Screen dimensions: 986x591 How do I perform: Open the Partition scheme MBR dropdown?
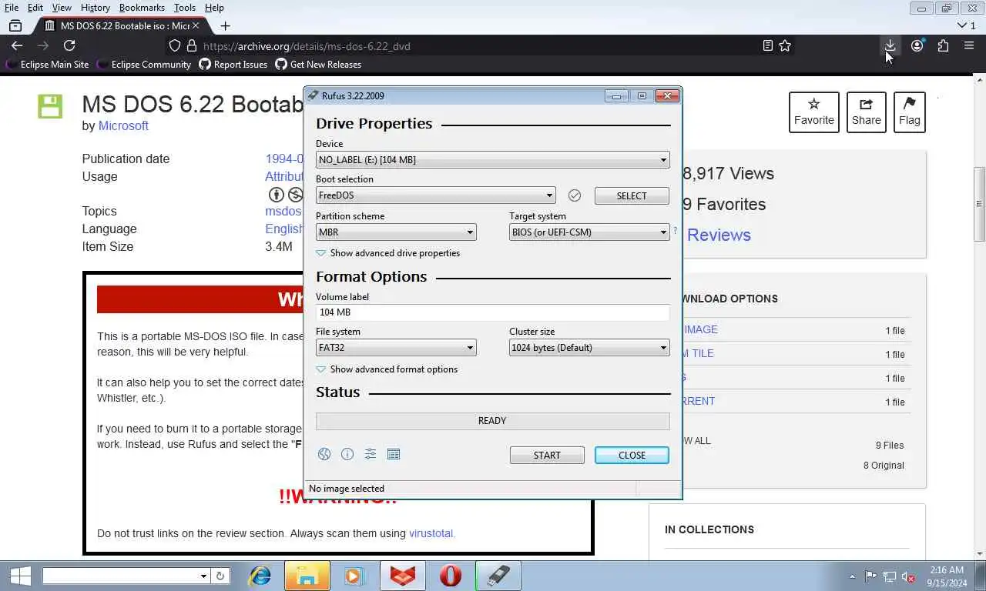(x=396, y=232)
